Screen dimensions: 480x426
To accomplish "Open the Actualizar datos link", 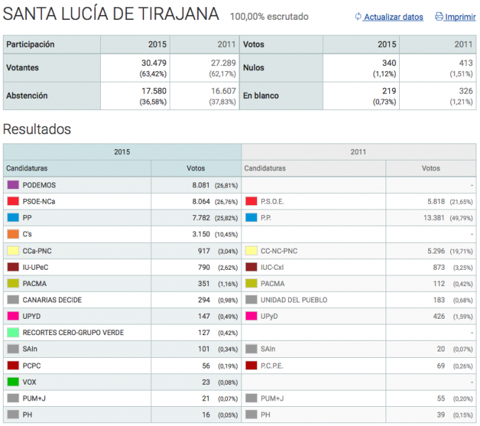I will click(393, 17).
